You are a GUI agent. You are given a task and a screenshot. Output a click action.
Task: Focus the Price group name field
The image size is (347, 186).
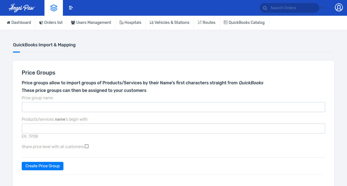point(173,107)
